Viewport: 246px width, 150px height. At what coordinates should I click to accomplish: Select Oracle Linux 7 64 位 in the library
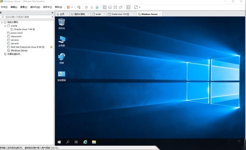(25, 29)
